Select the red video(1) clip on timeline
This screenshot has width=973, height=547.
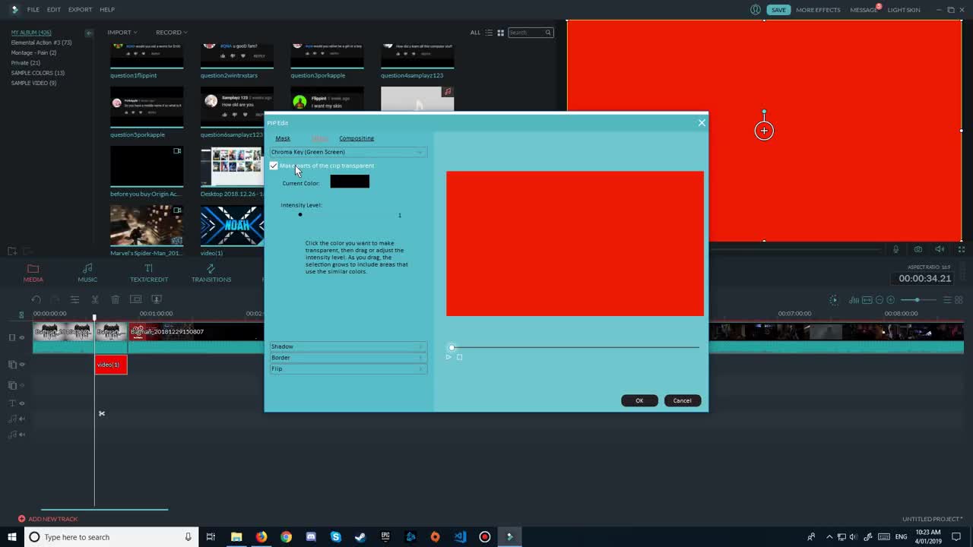coord(111,365)
